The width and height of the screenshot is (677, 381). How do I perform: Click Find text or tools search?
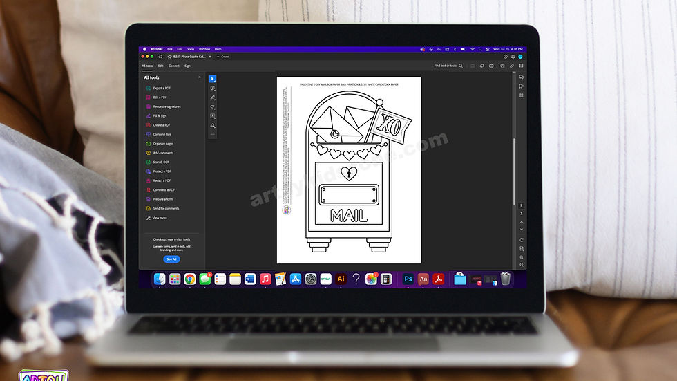(x=448, y=66)
